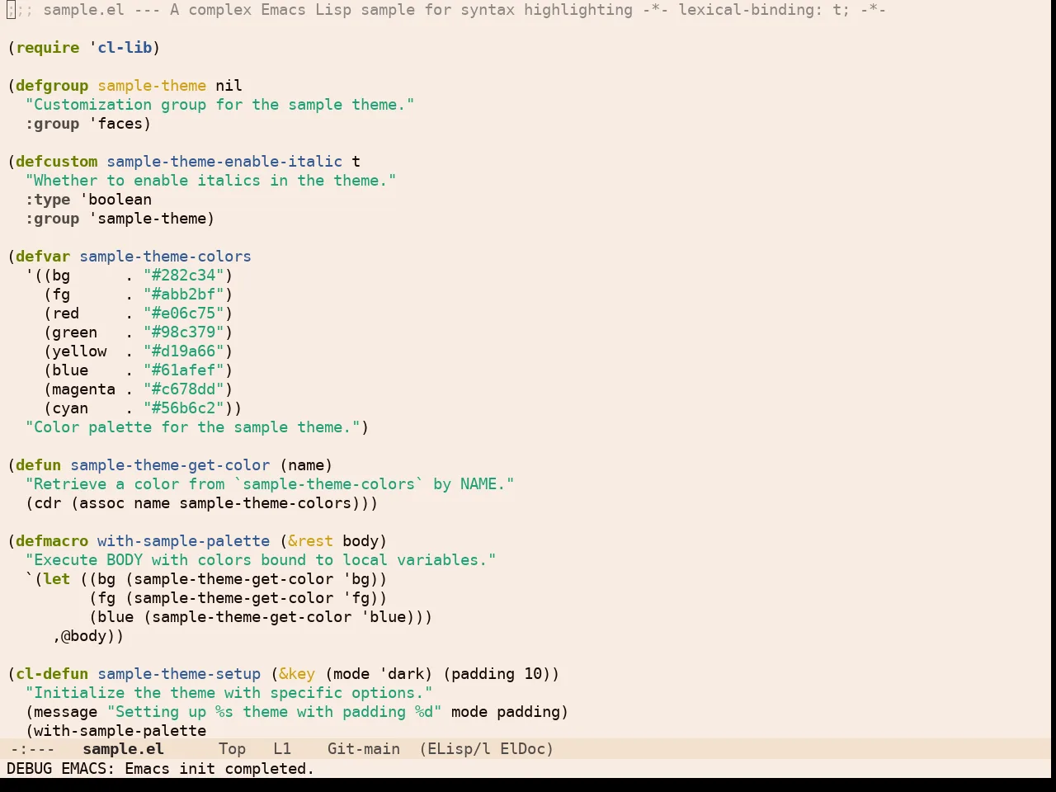Click the "#abb2bf" fg color string
The image size is (1056, 792).
[x=184, y=295]
